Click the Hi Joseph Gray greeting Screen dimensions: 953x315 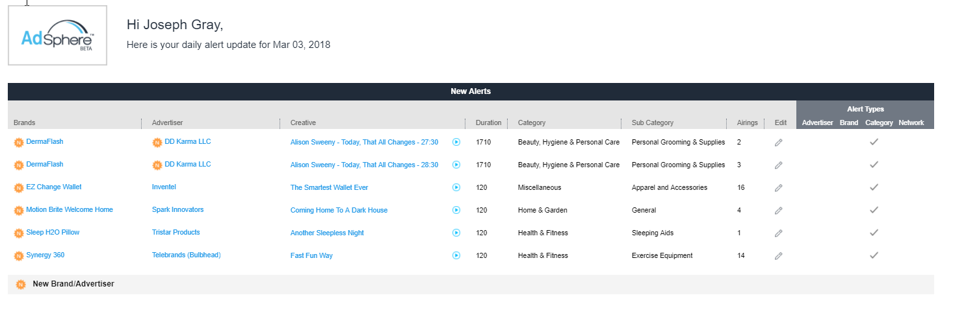(x=175, y=25)
